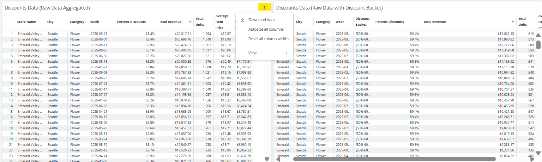
Task: Click the Discounts Data (Raw Data Aggregated) title
Action: tap(47, 8)
